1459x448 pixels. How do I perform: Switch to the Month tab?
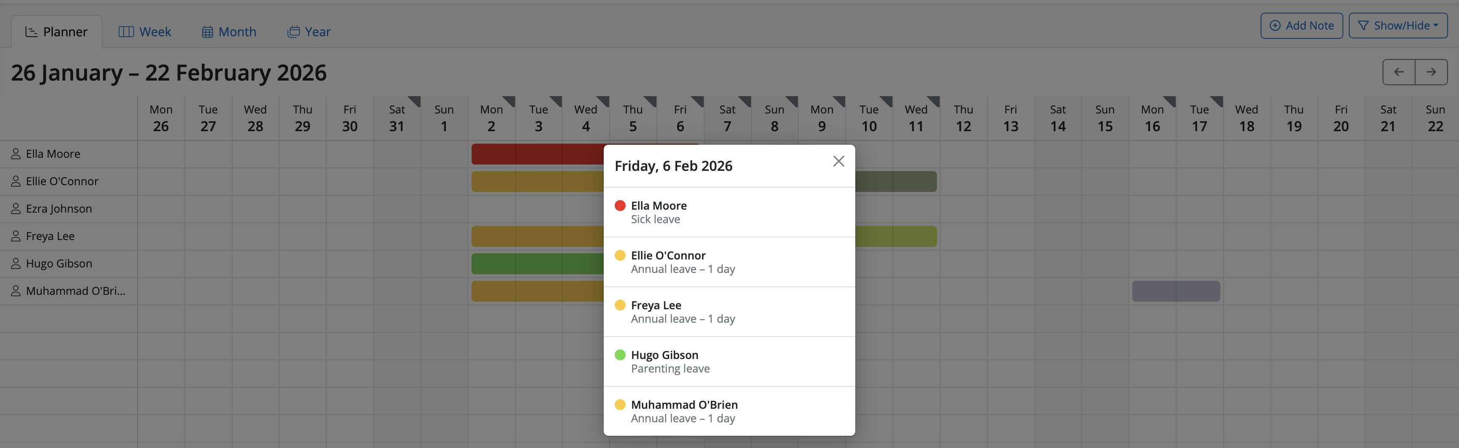click(x=229, y=32)
